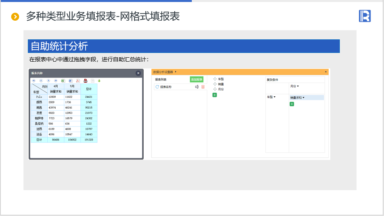The image size is (384, 216).
Task: Select the 车型 field in field list
Action: click(x=221, y=79)
